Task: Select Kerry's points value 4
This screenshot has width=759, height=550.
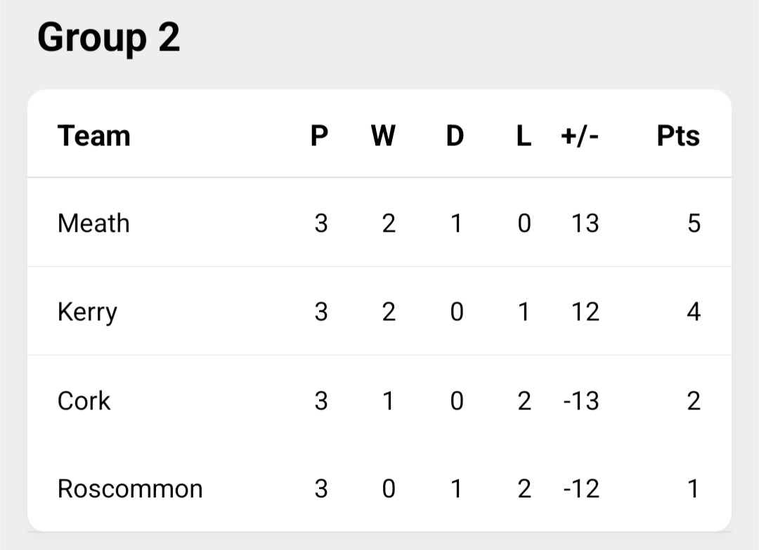Action: click(694, 312)
